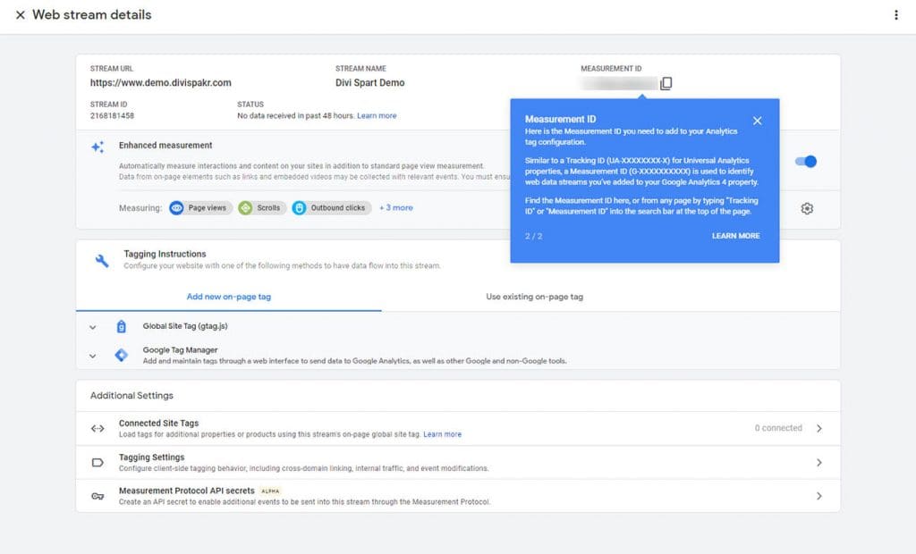Switch to Add new on-page tag tab
Screen dimensions: 916x554
click(228, 297)
